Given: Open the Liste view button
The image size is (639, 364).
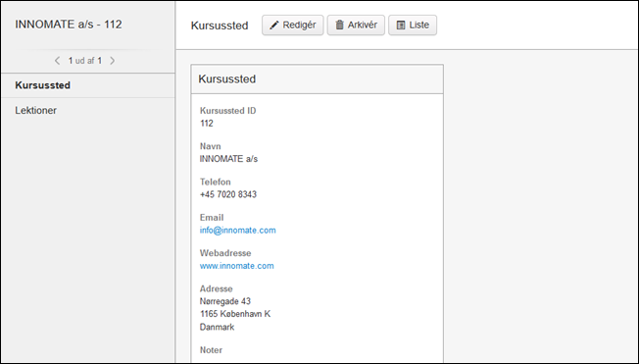Looking at the screenshot, I should pyautogui.click(x=413, y=26).
